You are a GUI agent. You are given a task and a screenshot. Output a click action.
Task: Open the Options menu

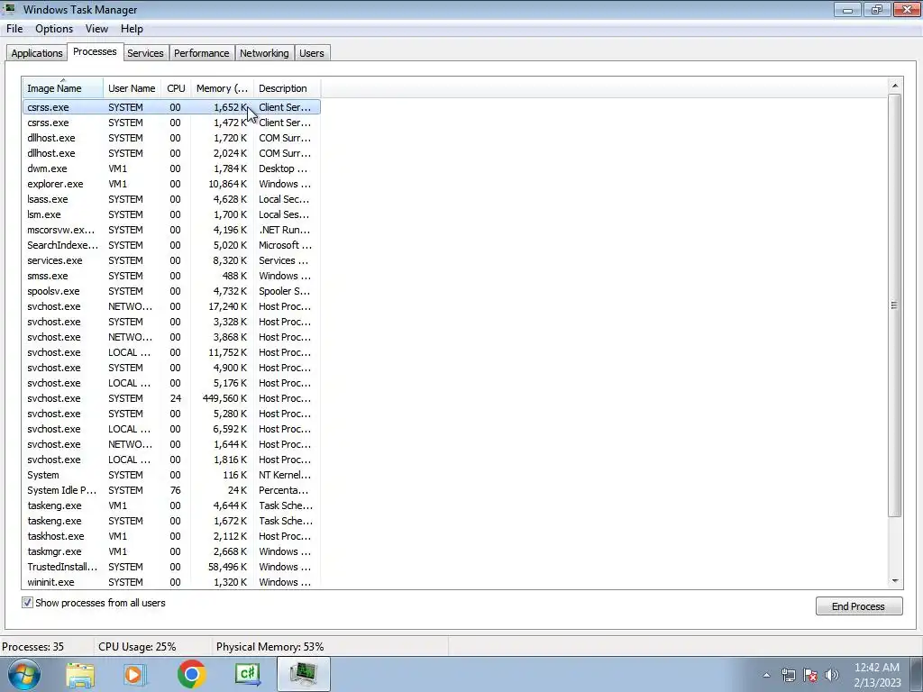click(x=54, y=29)
